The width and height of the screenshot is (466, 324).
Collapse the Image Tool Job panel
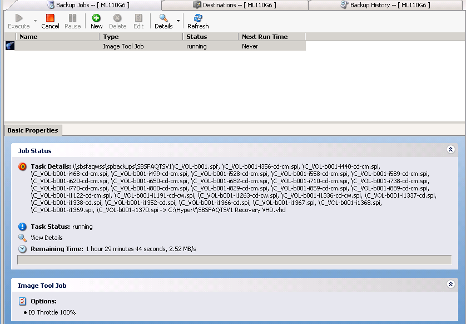(450, 284)
